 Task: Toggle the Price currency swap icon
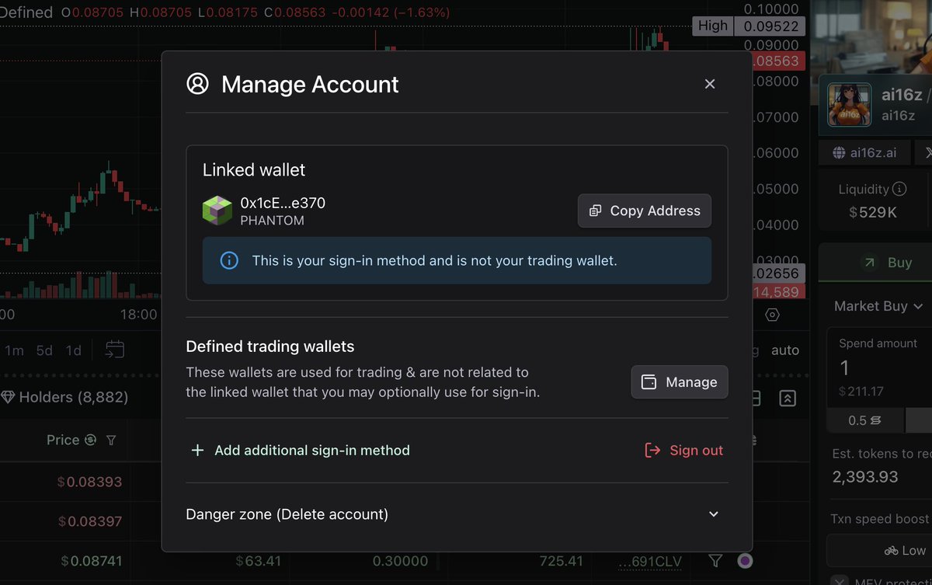[x=90, y=440]
